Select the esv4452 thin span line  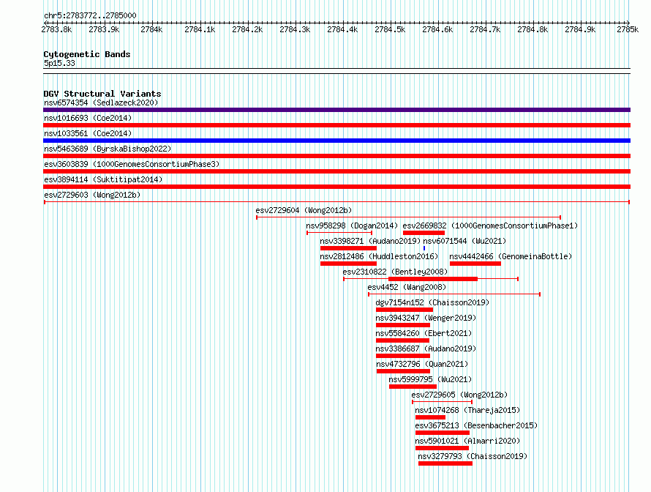(x=454, y=294)
